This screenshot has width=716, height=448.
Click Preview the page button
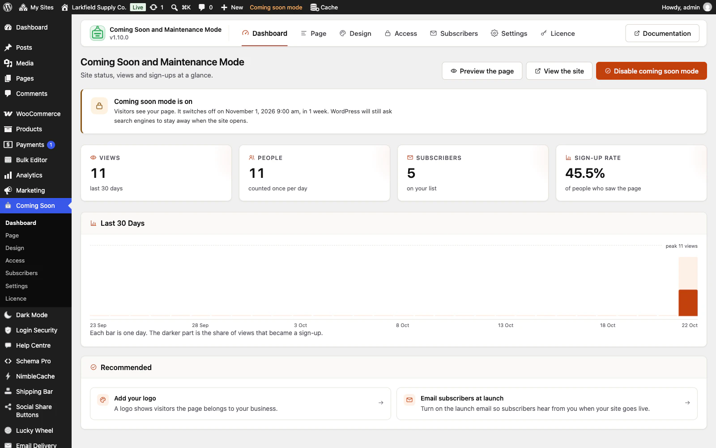pyautogui.click(x=482, y=71)
